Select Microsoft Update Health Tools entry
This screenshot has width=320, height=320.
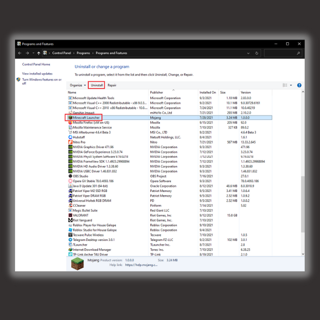coord(170,98)
